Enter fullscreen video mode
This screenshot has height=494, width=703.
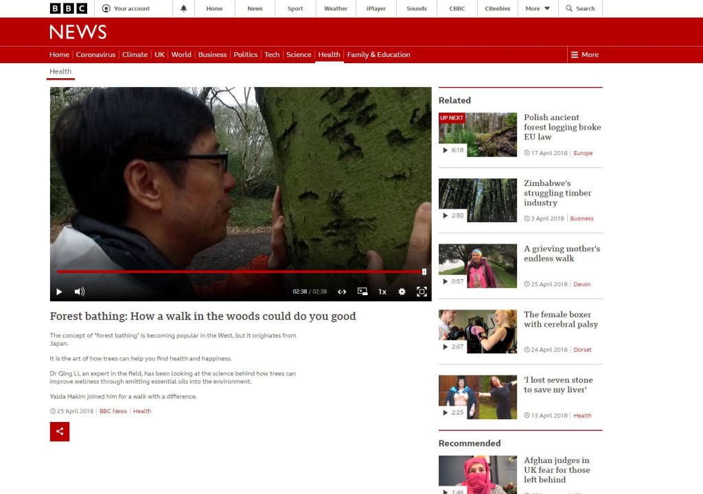pos(422,292)
